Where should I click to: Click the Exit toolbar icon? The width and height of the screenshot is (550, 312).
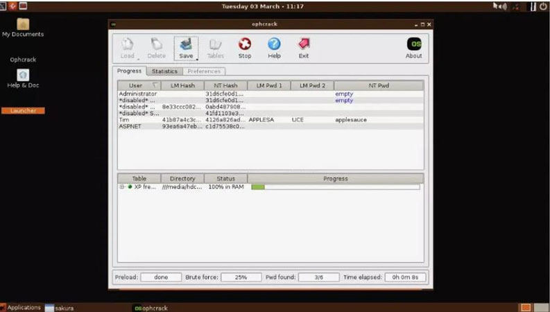click(x=303, y=49)
